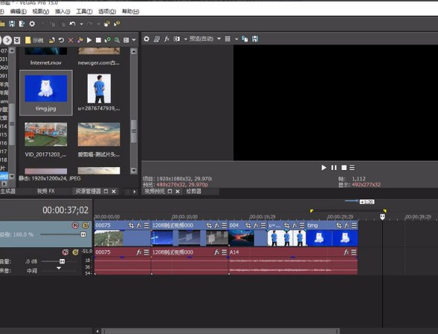Screen dimensions: 438x334
Task: Open Pan/Crop on the 00075 video clip
Action: coord(132,226)
